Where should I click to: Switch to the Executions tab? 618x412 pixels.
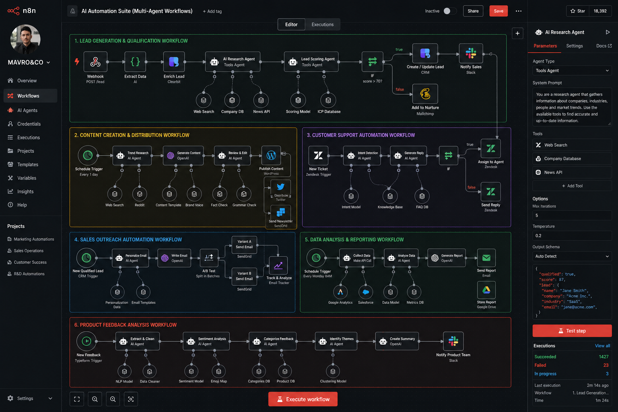(322, 25)
